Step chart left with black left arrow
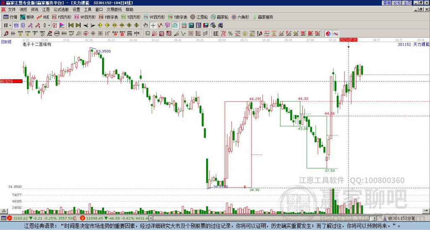Viewport: 430px width, 230px height. pyautogui.click(x=86, y=26)
